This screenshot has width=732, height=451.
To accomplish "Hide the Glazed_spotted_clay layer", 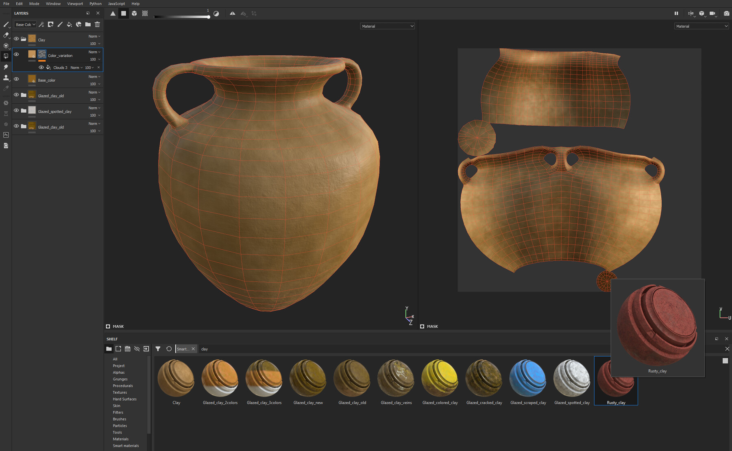I will pyautogui.click(x=16, y=110).
